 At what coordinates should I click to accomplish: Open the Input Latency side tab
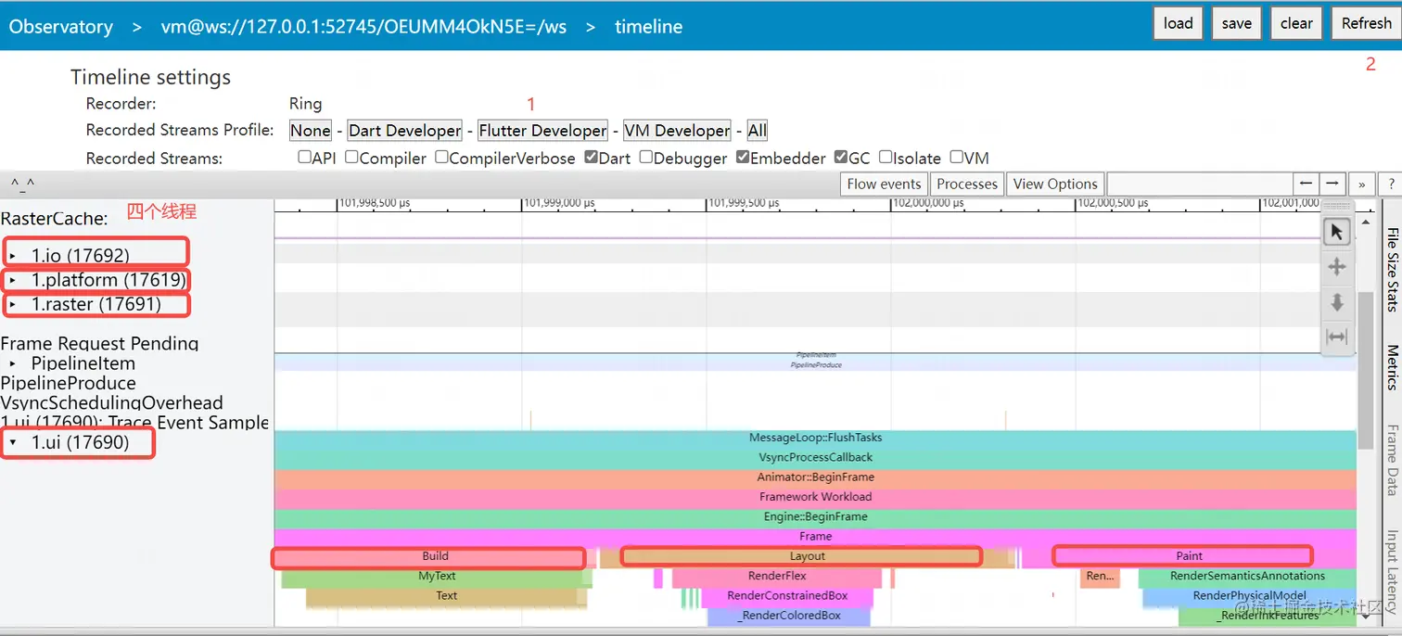(1392, 572)
